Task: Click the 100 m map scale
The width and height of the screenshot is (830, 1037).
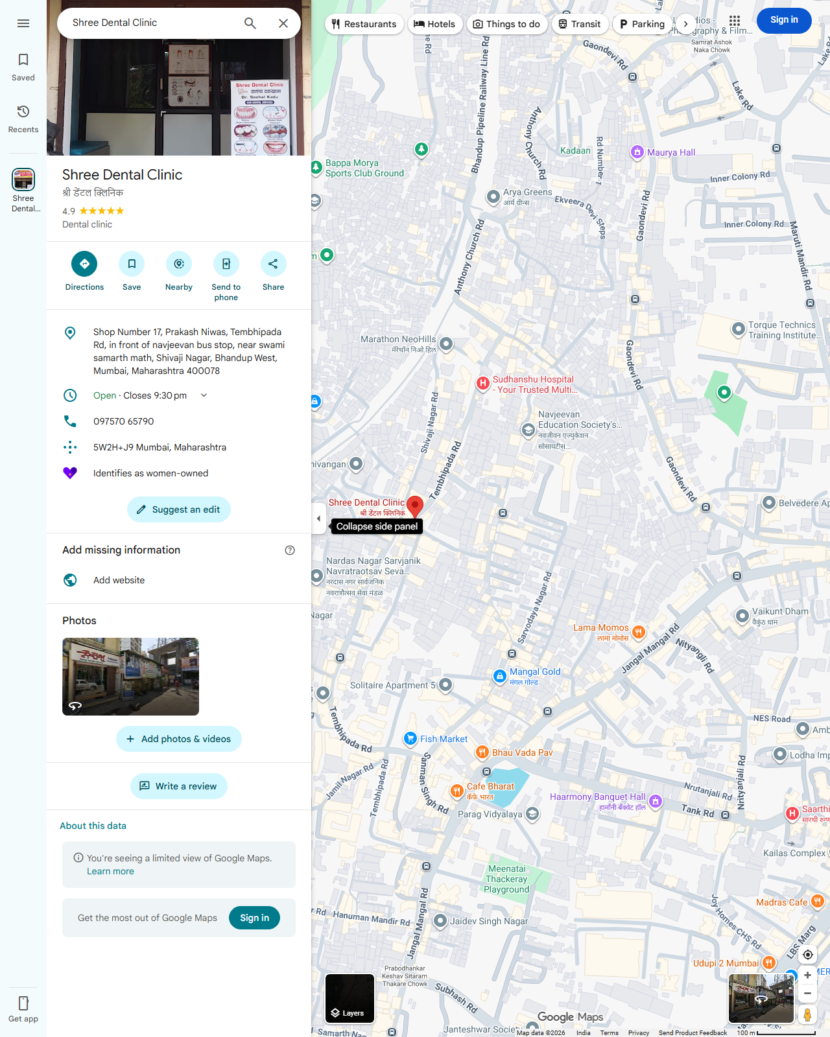Action: (776, 1032)
